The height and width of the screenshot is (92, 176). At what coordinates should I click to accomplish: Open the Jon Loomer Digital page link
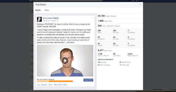pos(51,18)
